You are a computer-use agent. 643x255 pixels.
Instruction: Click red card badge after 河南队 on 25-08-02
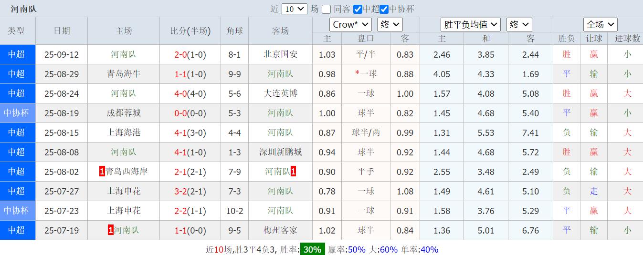(x=293, y=172)
